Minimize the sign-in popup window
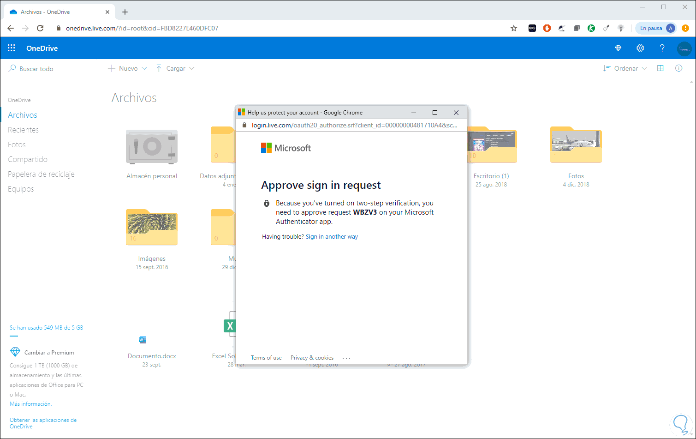The height and width of the screenshot is (439, 696). pos(414,113)
